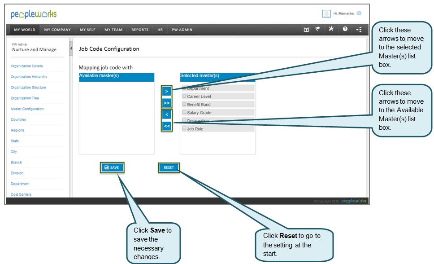Click the peopleworks logo
This screenshot has width=434, height=264.
pyautogui.click(x=34, y=14)
